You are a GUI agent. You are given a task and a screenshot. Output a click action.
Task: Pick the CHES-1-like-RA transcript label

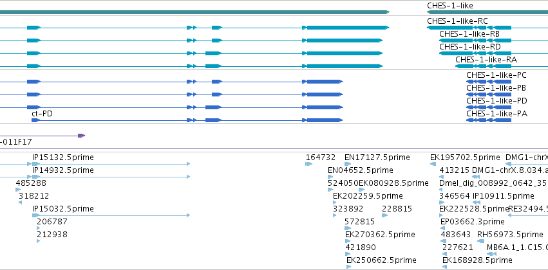coord(486,60)
